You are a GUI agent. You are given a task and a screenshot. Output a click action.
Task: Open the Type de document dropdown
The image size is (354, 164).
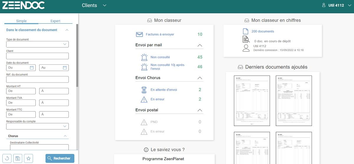(37, 44)
